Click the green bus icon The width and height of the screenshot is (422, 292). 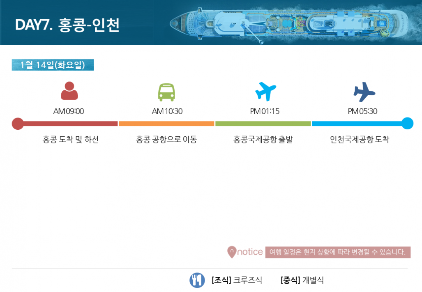point(166,92)
